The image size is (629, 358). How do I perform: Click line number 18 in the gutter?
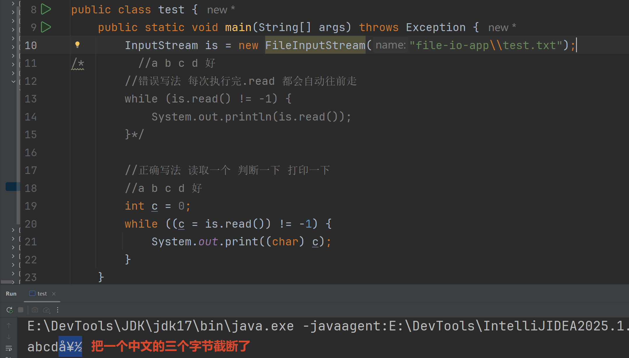click(x=31, y=188)
